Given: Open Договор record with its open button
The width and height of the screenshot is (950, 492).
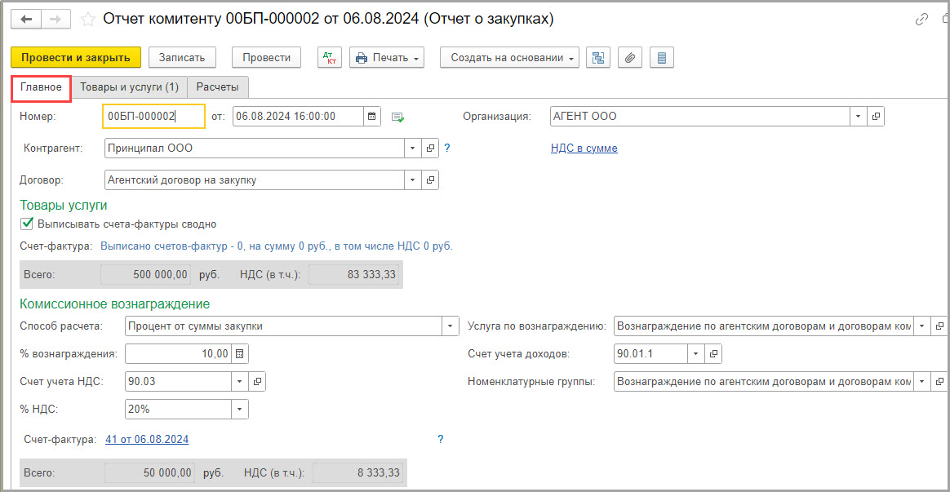Looking at the screenshot, I should pyautogui.click(x=429, y=180).
